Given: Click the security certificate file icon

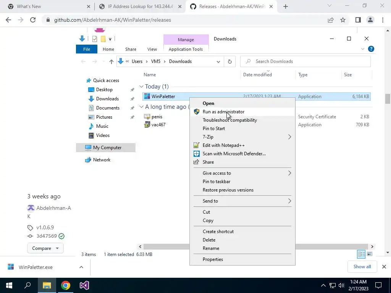Looking at the screenshot, I should point(147,117).
